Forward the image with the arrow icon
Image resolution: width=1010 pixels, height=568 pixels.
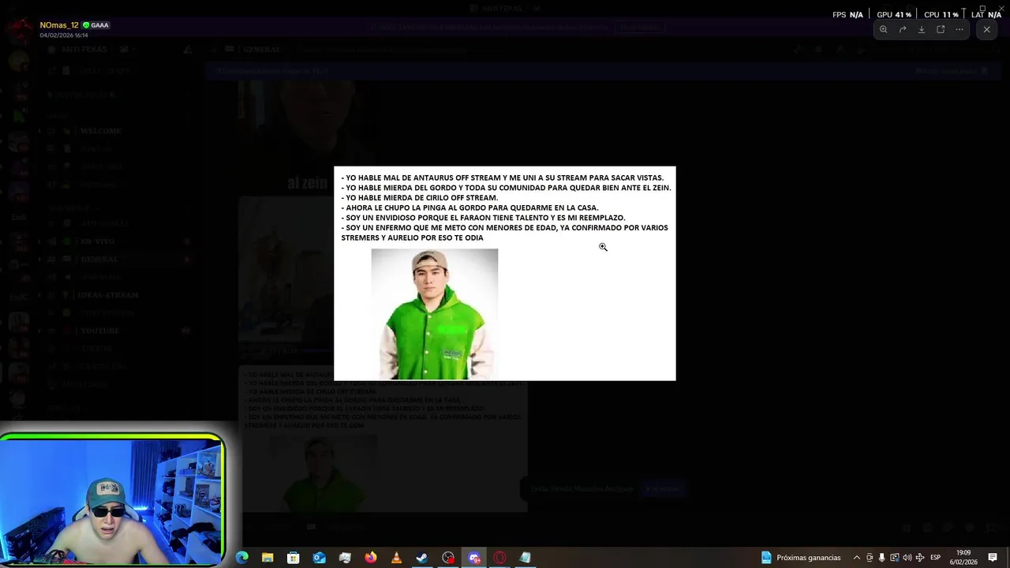[903, 29]
